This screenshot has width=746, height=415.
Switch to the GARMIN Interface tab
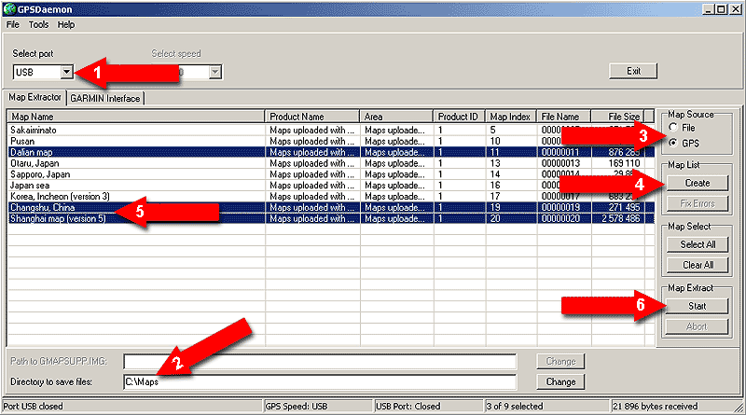tap(105, 99)
